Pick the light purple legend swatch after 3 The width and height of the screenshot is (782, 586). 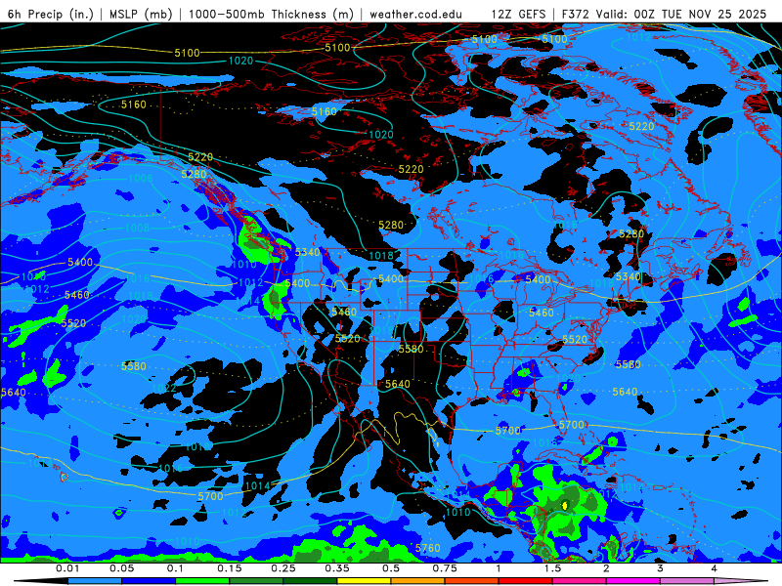687,581
